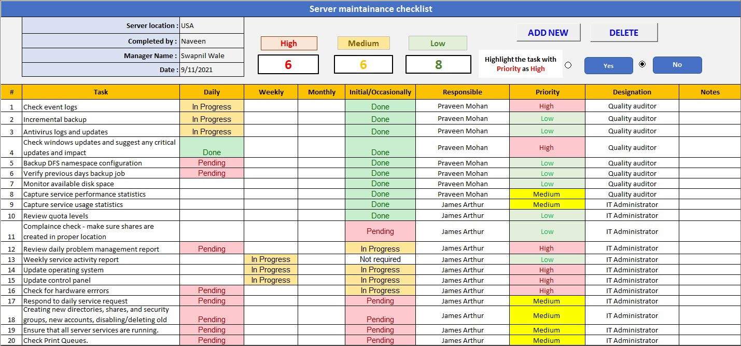741x346 pixels.
Task: Select the radio button next to Yes
Action: tap(568, 64)
